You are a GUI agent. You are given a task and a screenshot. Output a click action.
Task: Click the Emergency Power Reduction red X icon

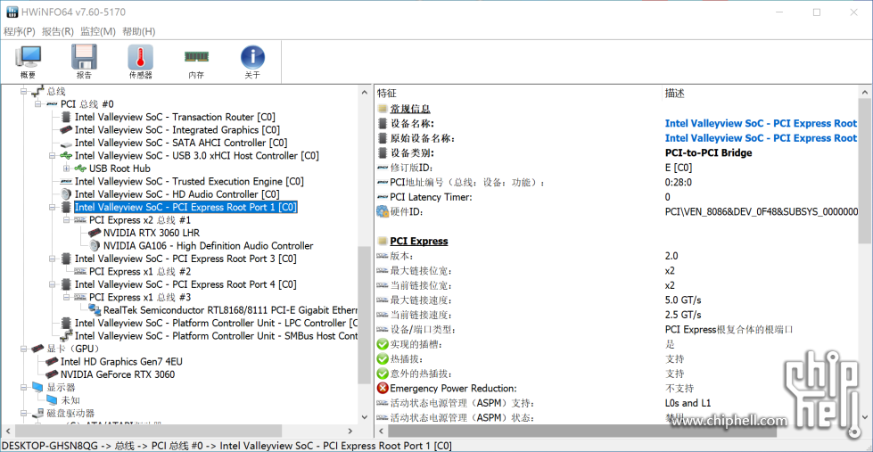point(383,388)
